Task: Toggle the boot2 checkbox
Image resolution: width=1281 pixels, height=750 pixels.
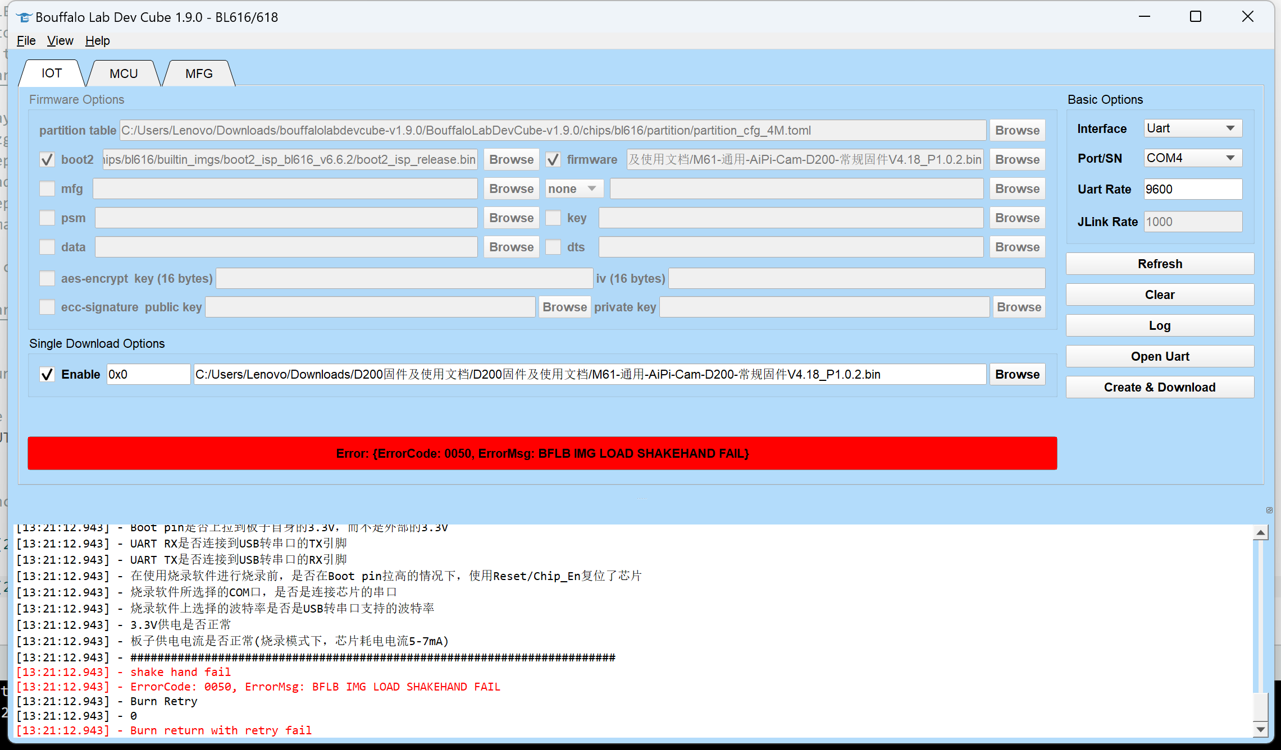Action: [47, 160]
